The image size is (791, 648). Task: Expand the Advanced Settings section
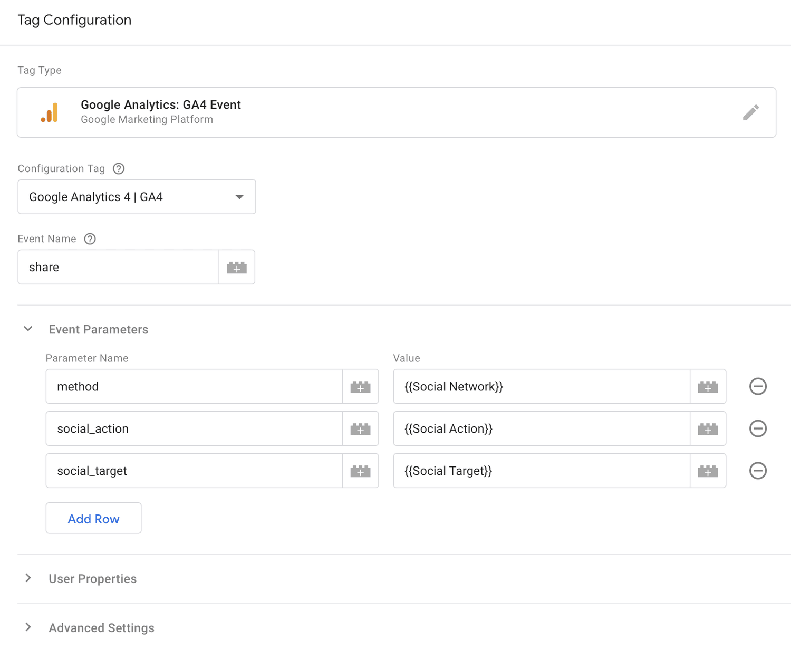[28, 627]
